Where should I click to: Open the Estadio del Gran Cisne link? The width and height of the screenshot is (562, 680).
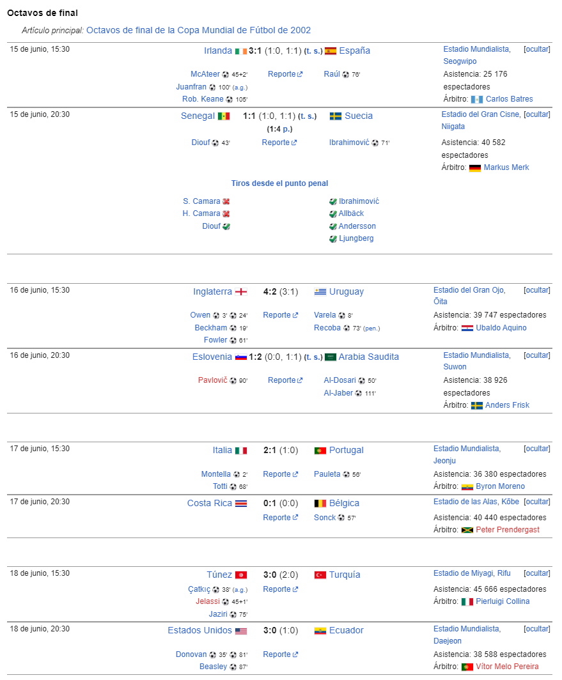(480, 114)
